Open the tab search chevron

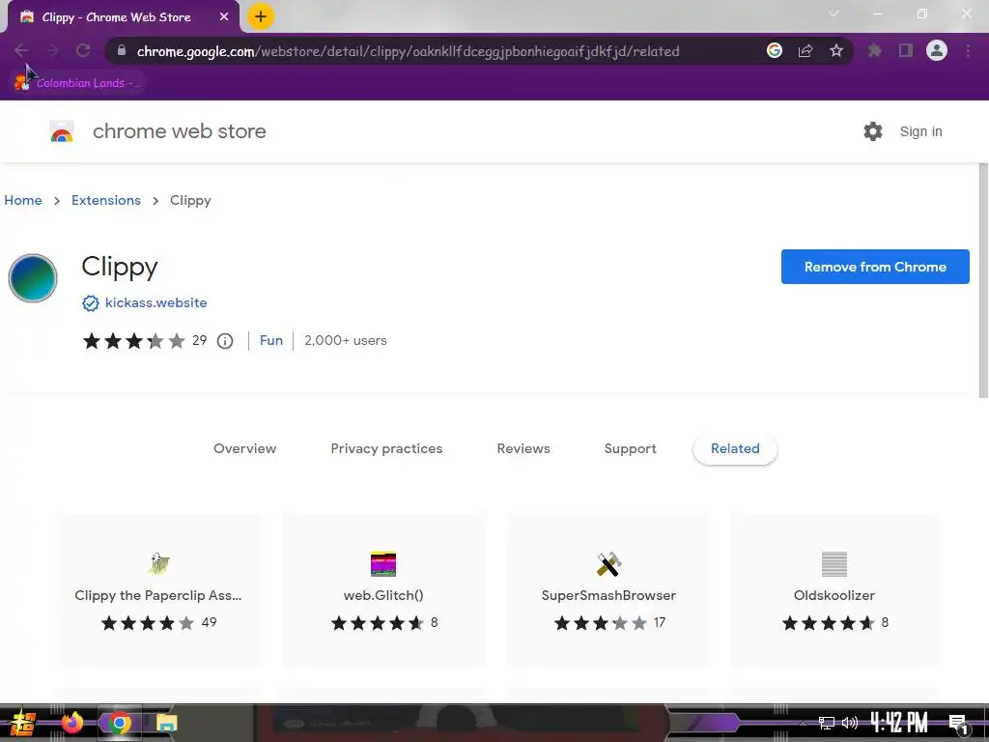(834, 14)
